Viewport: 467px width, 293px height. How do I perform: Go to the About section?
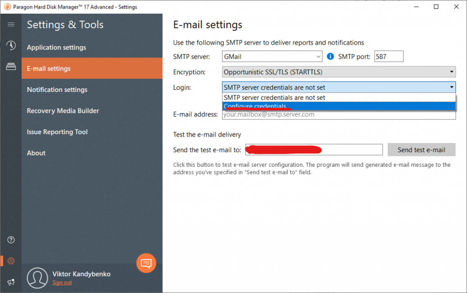pyautogui.click(x=36, y=153)
